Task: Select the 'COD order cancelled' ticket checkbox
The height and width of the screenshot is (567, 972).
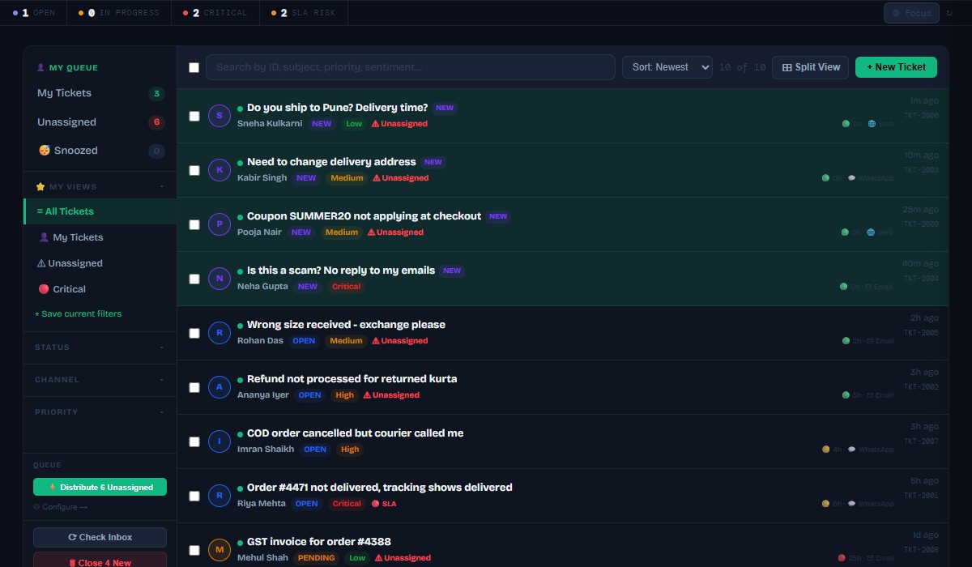Action: [194, 441]
